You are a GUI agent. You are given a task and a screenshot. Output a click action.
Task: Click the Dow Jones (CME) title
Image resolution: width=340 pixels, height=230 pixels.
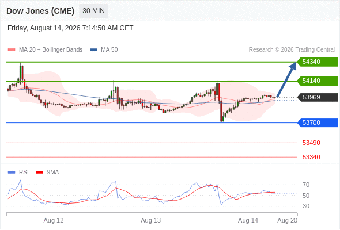[40, 11]
